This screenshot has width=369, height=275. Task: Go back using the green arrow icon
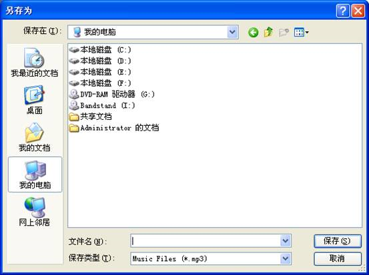(x=253, y=33)
